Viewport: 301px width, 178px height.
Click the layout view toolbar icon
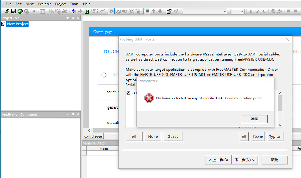point(42,11)
